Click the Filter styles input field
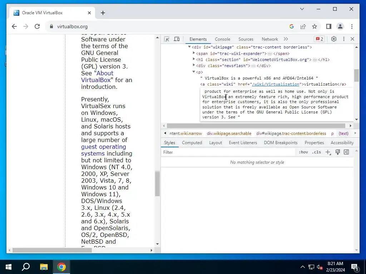366x274 pixels. [229, 152]
